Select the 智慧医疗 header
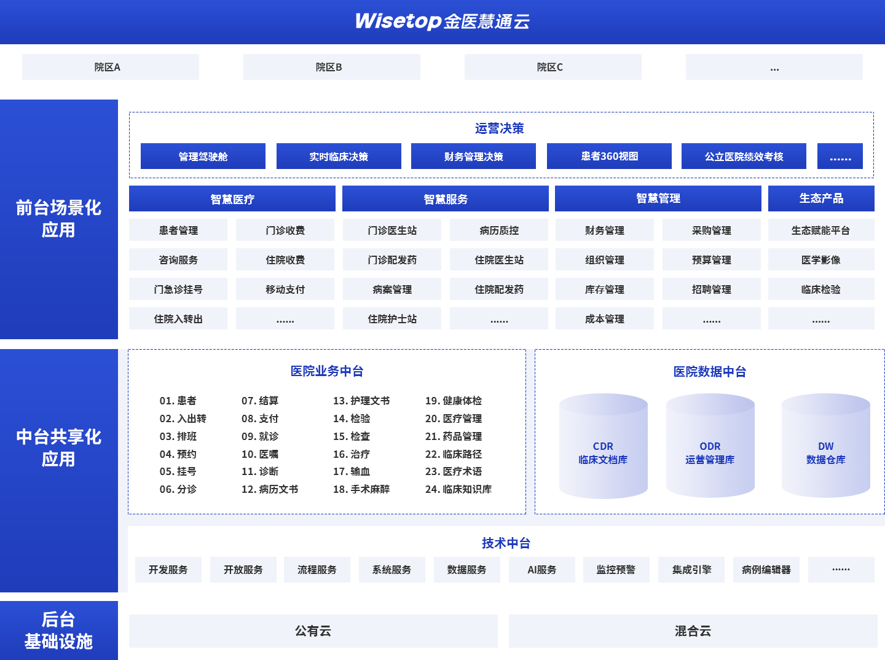The height and width of the screenshot is (660, 885). pos(232,198)
